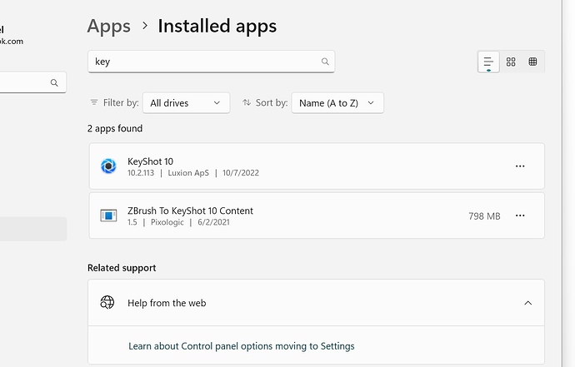Open Learn about Control panel options link
Image resolution: width=575 pixels, height=367 pixels.
(242, 346)
